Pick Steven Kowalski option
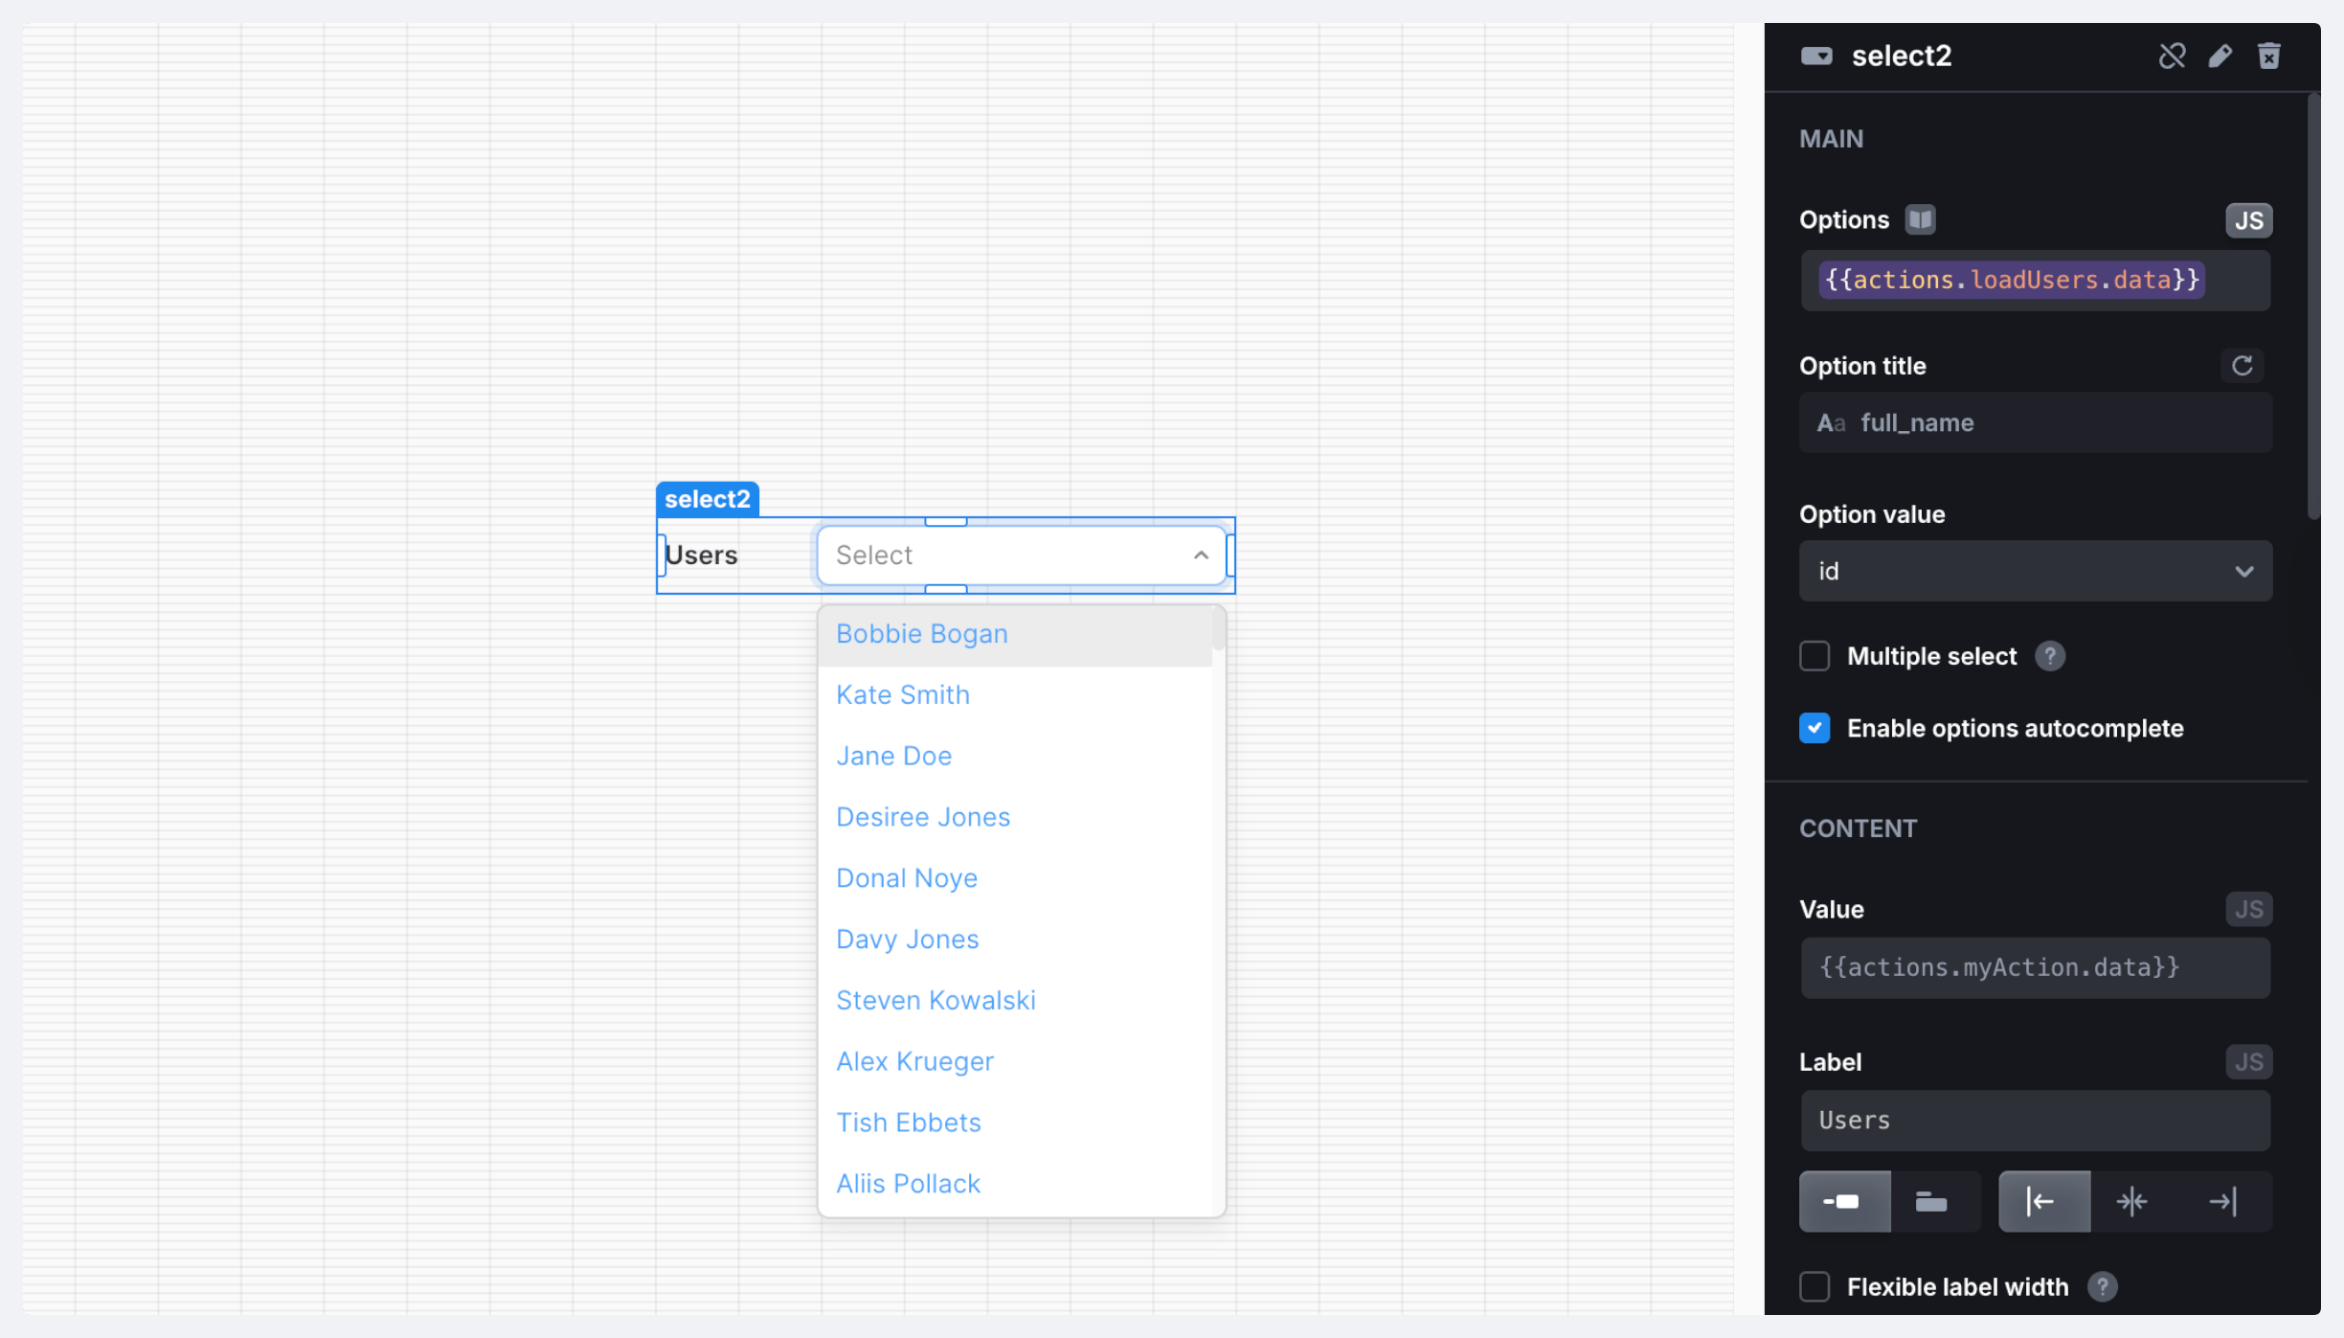 pyautogui.click(x=935, y=1000)
